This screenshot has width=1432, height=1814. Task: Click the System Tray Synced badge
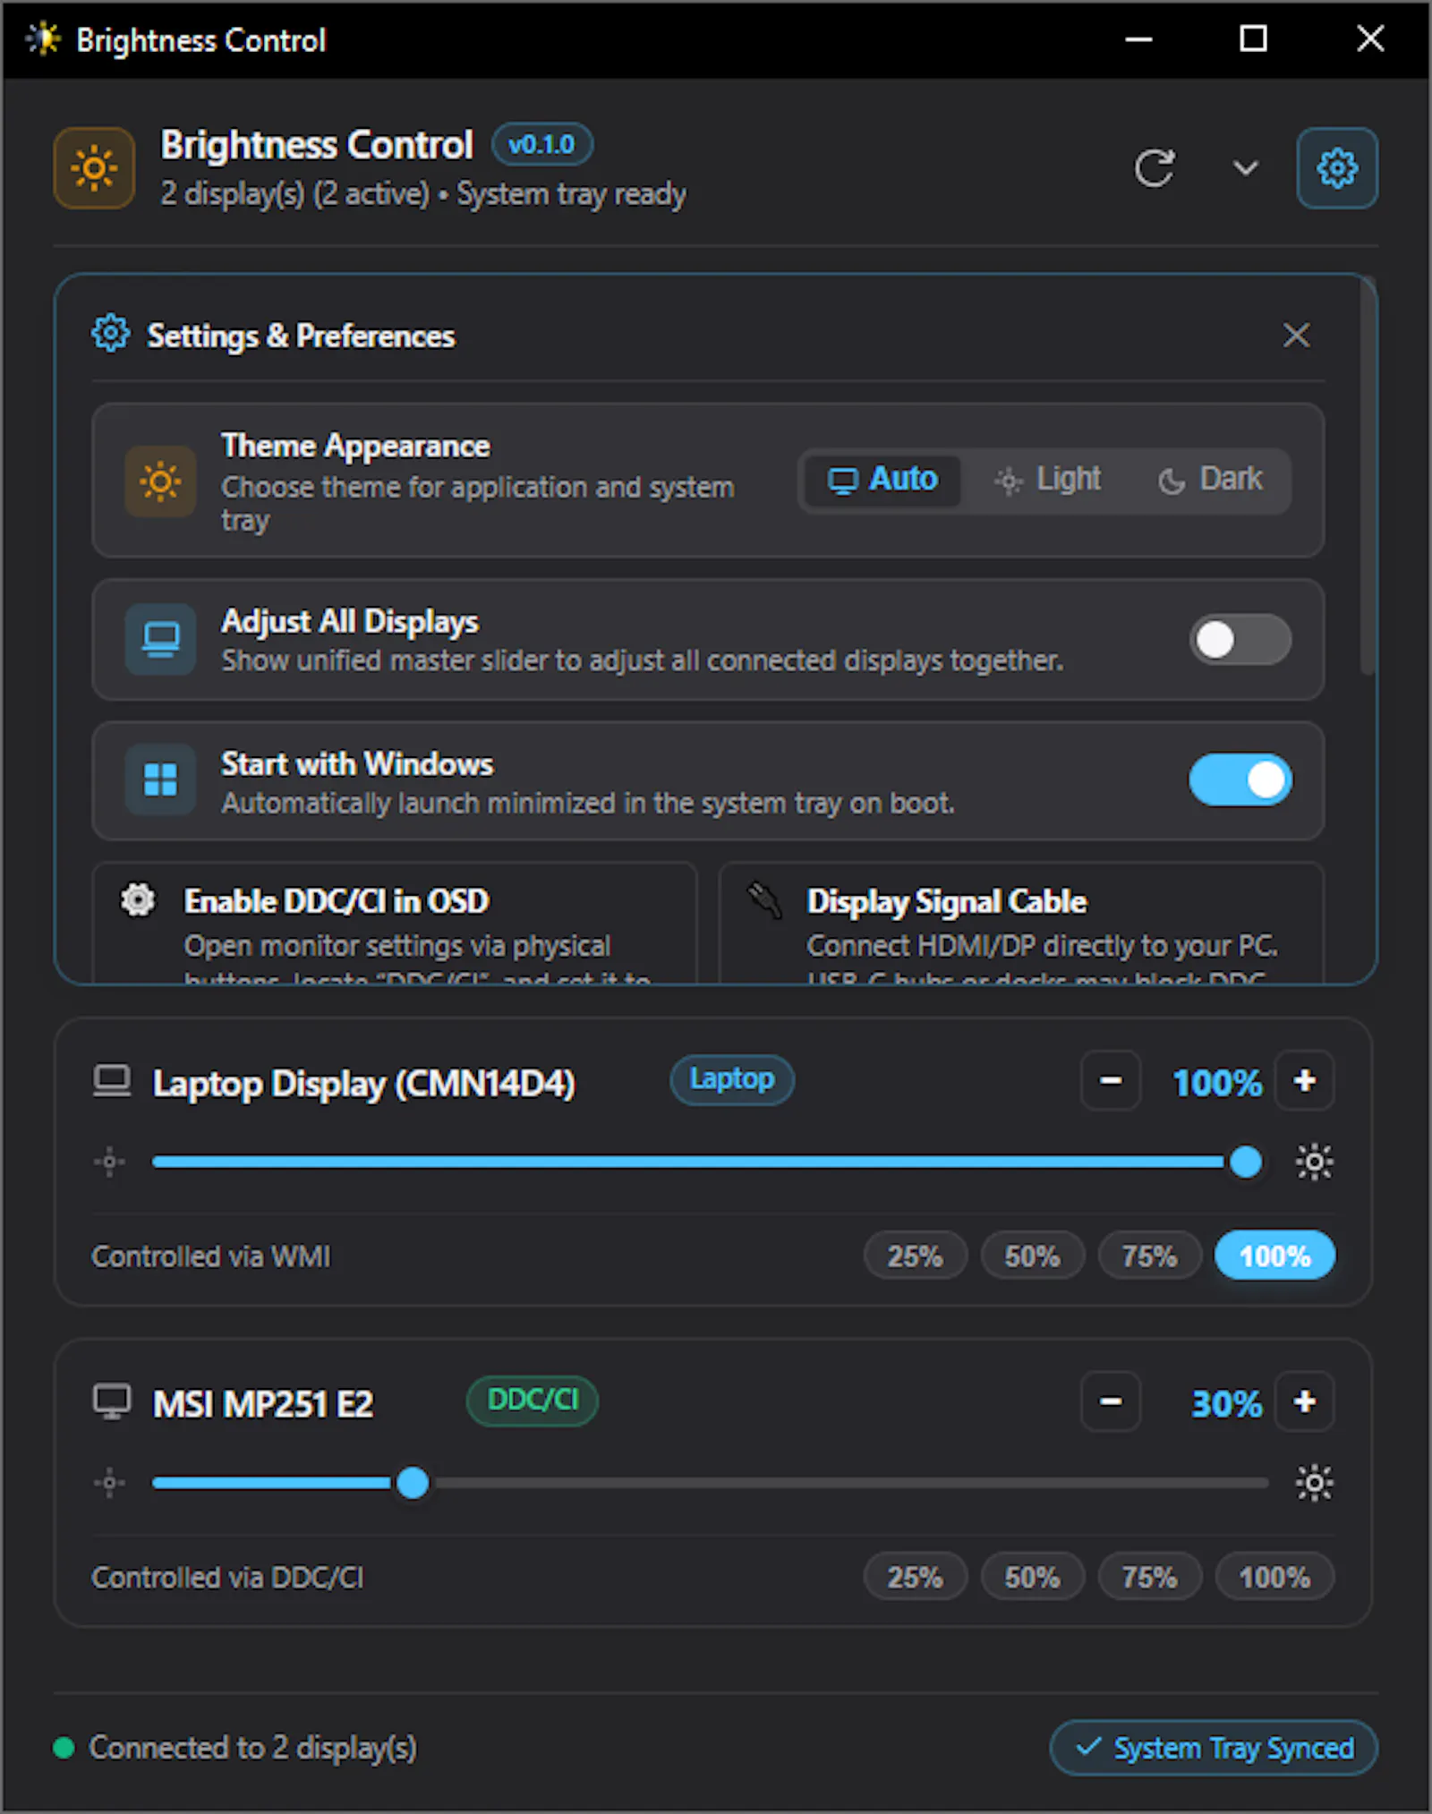(1214, 1748)
